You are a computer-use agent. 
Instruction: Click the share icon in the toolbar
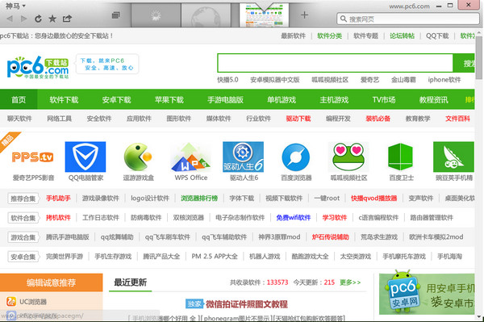pos(67,19)
